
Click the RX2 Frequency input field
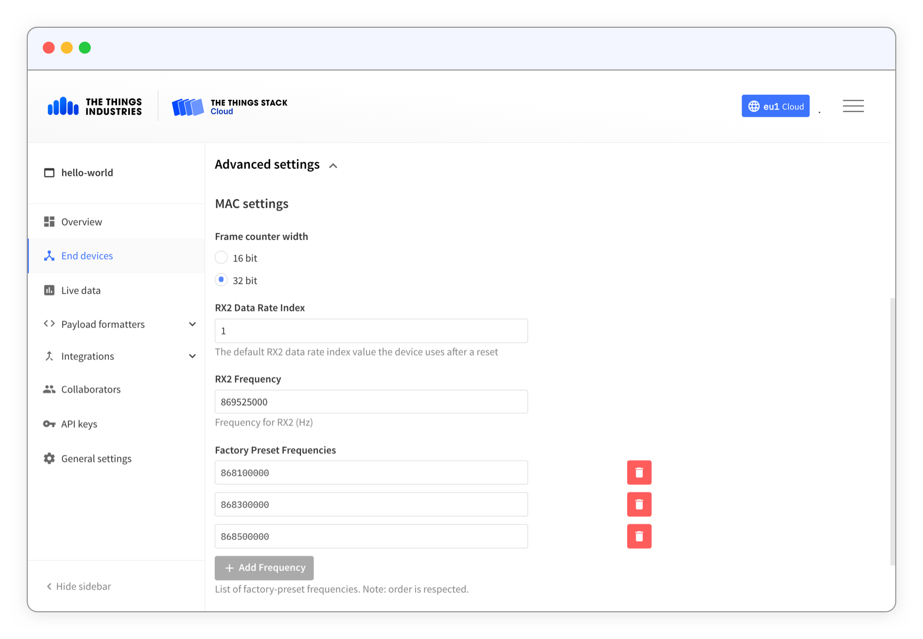[x=371, y=402]
